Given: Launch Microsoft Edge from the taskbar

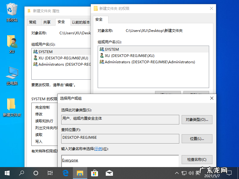Looking at the screenshot, I should click(65, 173).
